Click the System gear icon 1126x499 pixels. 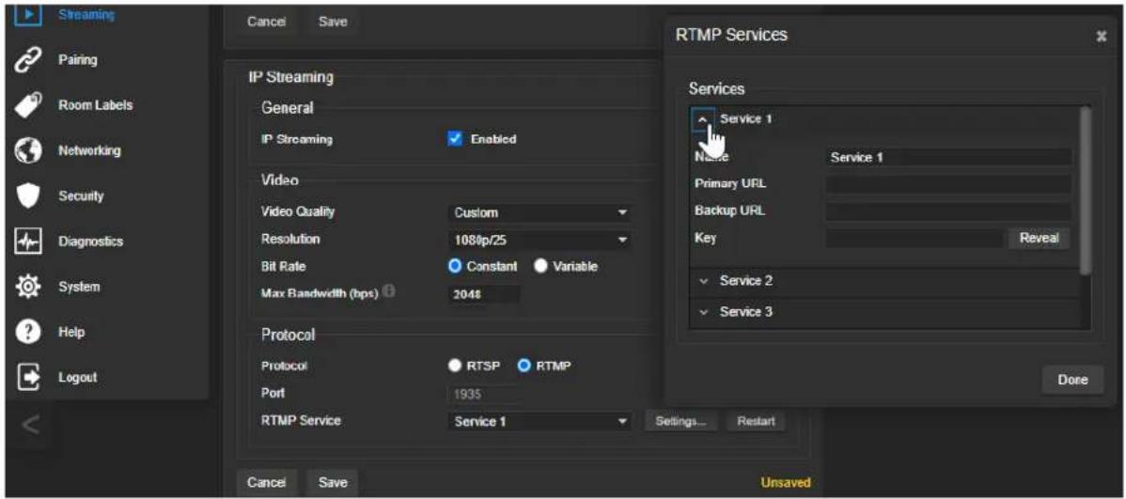pos(26,287)
